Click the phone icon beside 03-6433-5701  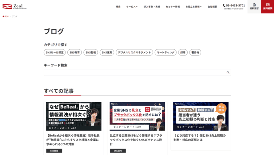coord(224,5)
